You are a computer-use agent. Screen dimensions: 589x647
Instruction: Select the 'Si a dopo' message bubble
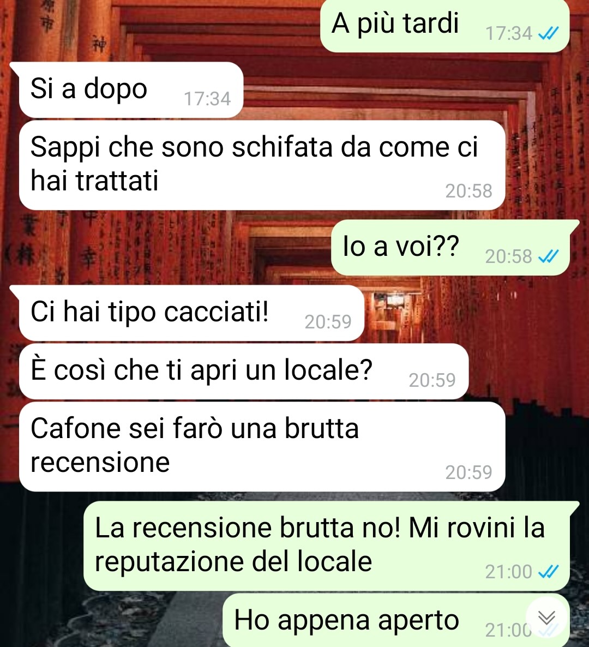[130, 89]
